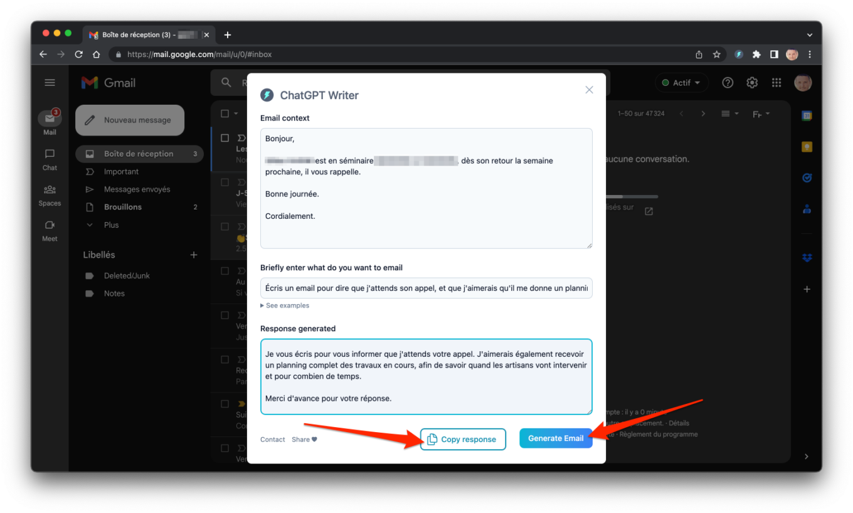
Task: Expand the See examples disclosure
Action: click(285, 305)
